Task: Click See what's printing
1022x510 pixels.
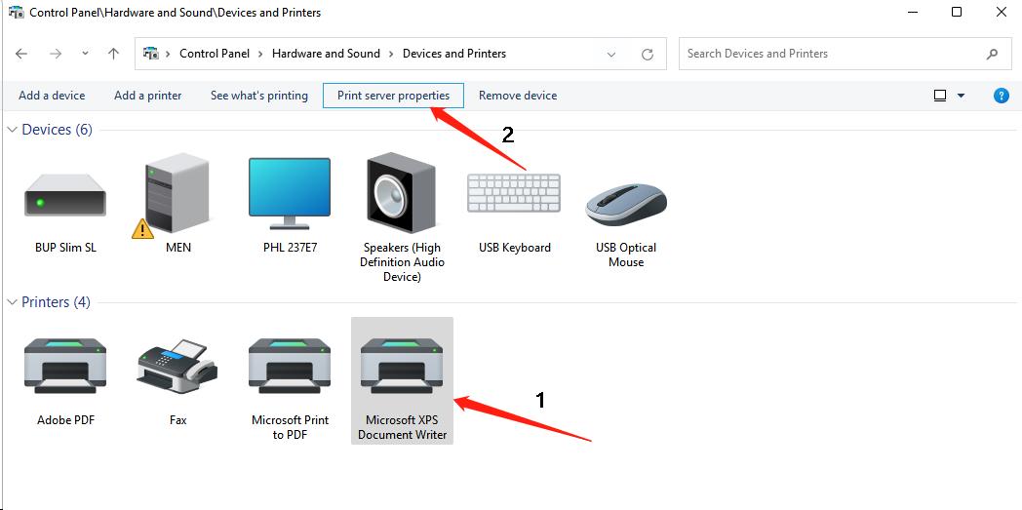Action: [258, 96]
